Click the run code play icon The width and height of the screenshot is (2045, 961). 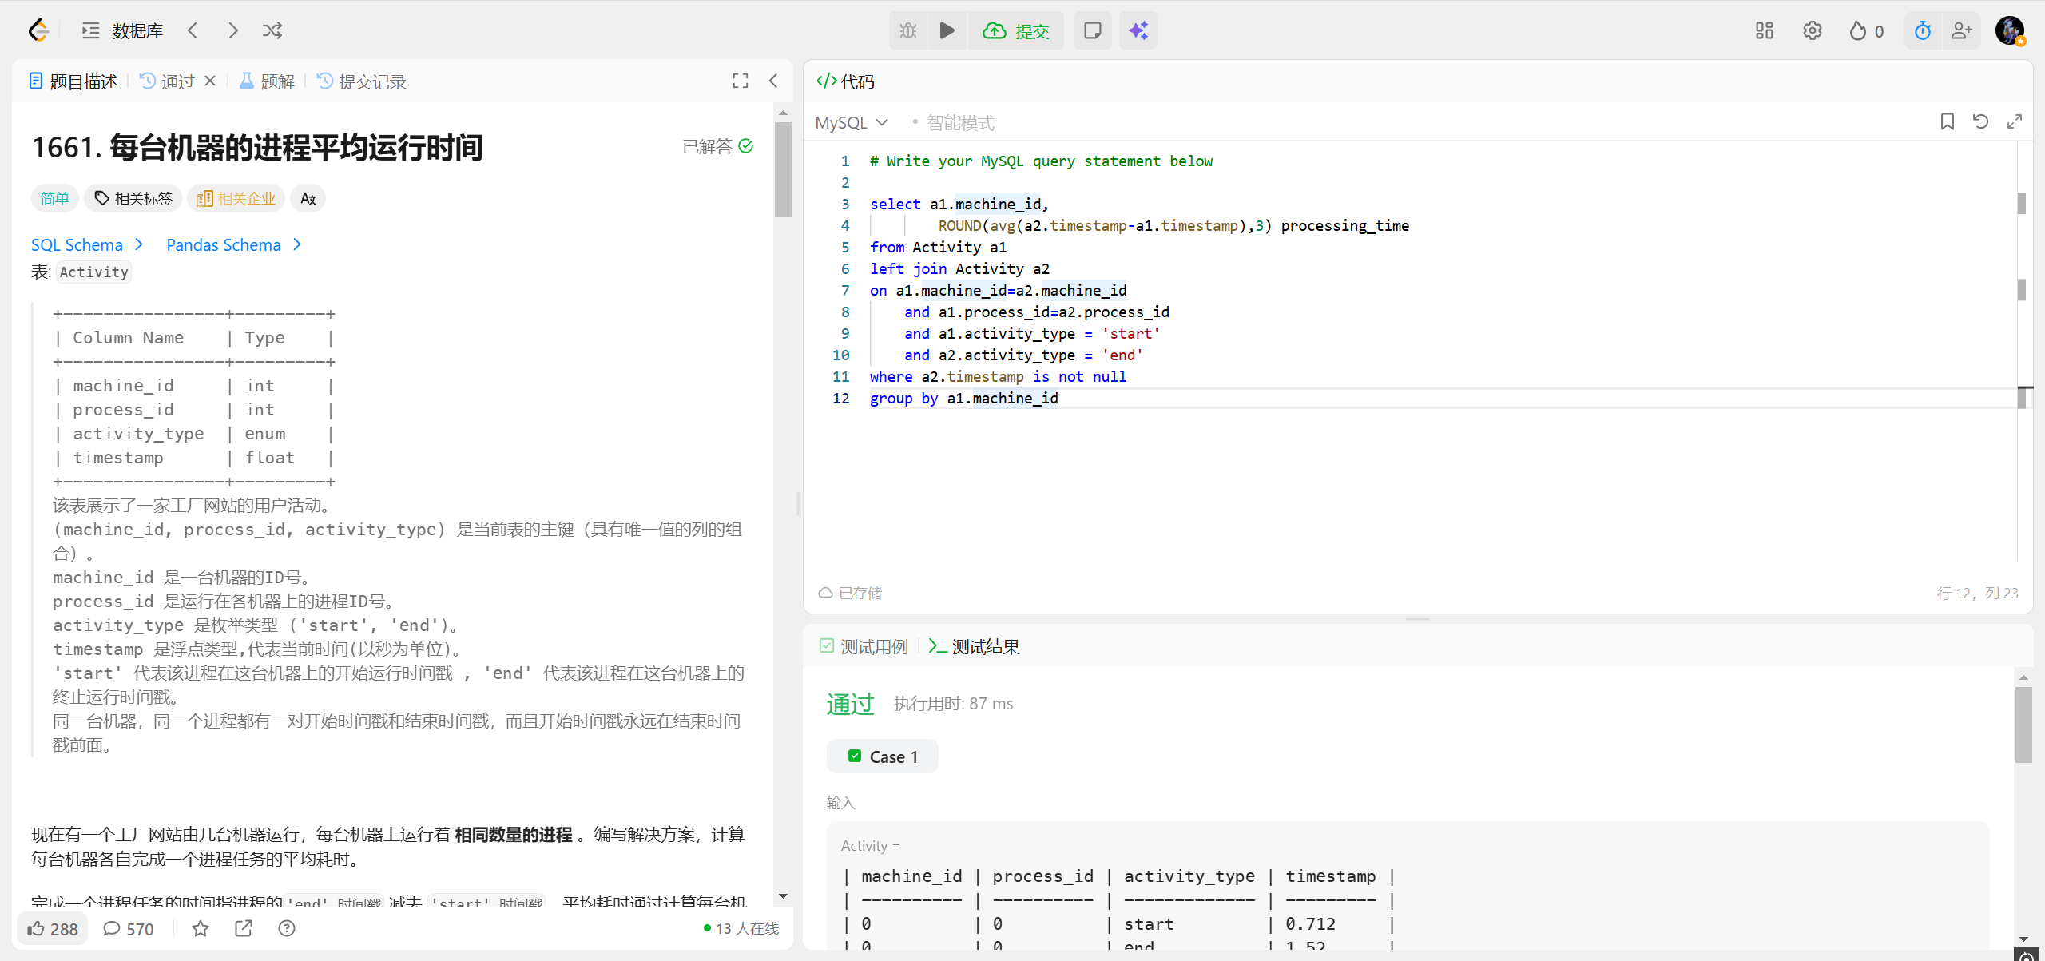(x=947, y=30)
